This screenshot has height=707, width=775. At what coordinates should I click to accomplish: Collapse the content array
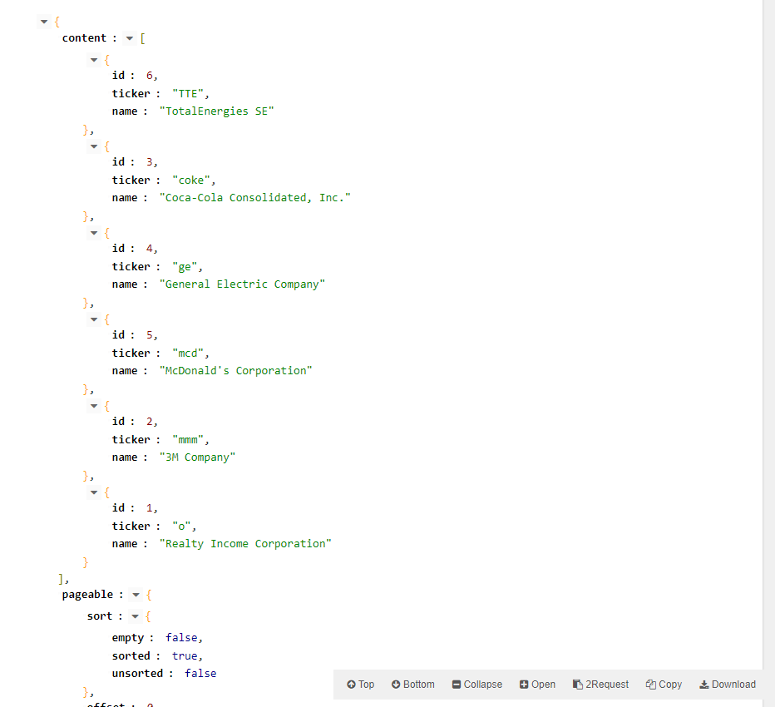pyautogui.click(x=130, y=38)
